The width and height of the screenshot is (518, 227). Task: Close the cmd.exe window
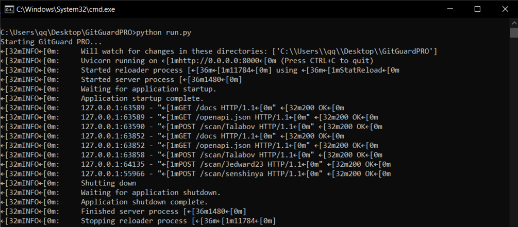[505, 10]
